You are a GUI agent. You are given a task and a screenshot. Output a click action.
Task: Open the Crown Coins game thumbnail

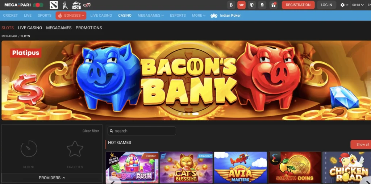click(x=295, y=167)
